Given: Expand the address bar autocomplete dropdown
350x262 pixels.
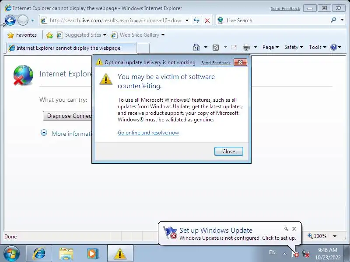Looking at the screenshot, I should 187,21.
